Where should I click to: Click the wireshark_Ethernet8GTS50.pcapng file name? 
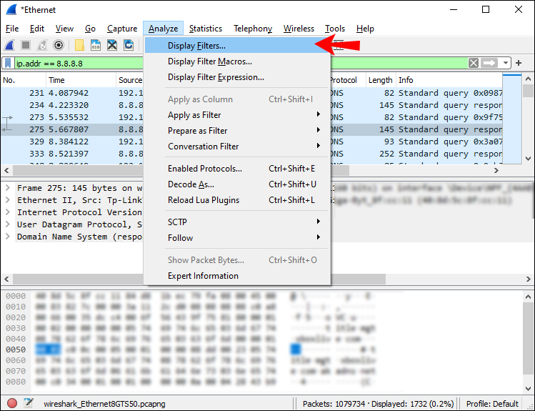pos(104,404)
